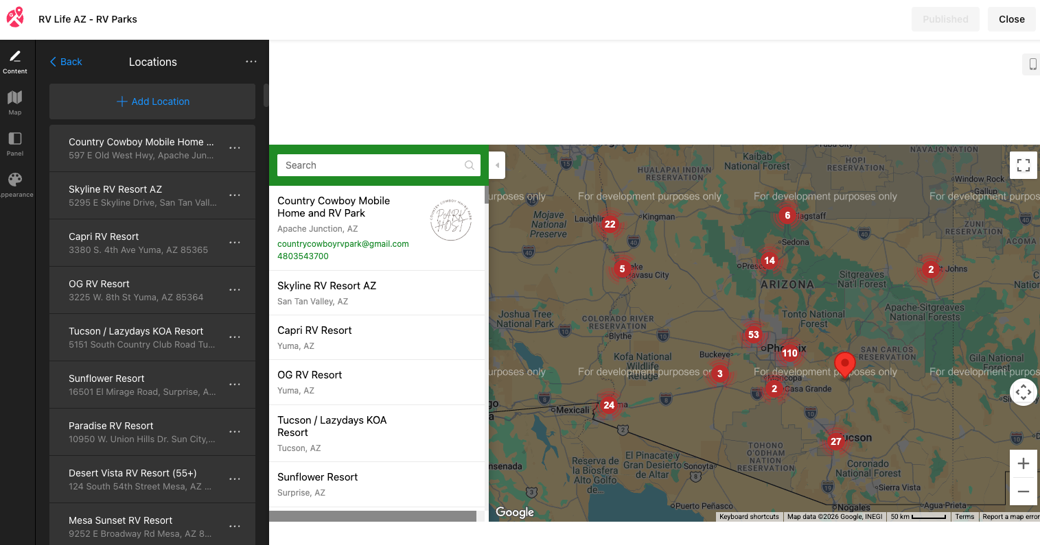Open options for Desert Vista RV Resort
The width and height of the screenshot is (1040, 545).
point(235,479)
